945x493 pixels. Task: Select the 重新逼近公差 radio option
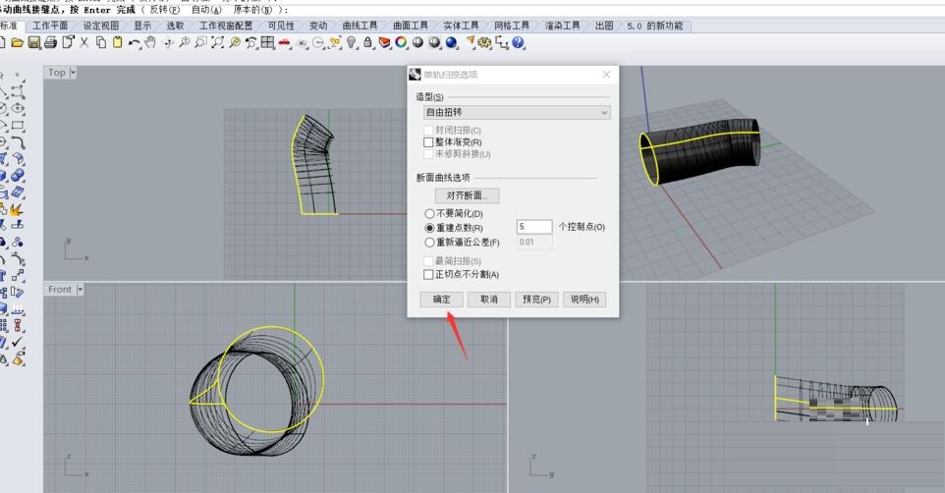pyautogui.click(x=429, y=243)
